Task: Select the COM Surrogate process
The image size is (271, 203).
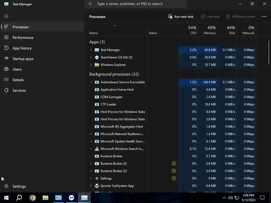Action: coord(171,97)
